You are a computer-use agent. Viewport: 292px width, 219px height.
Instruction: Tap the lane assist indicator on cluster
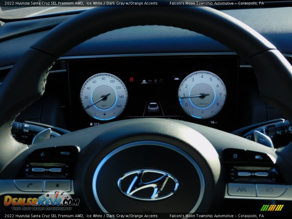click(x=176, y=79)
